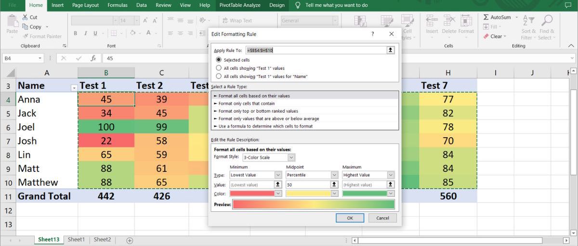Screen dimensions: 578x246
Task: Click the dialog Help question mark
Action: (x=372, y=34)
